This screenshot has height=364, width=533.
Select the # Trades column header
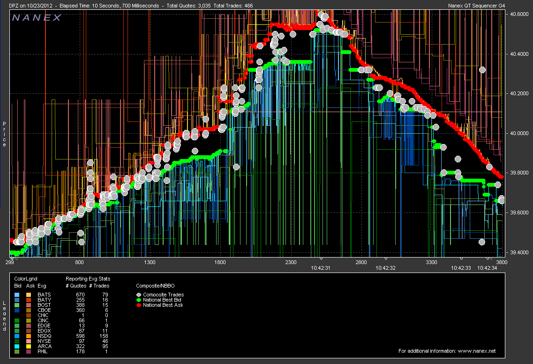[x=99, y=286]
